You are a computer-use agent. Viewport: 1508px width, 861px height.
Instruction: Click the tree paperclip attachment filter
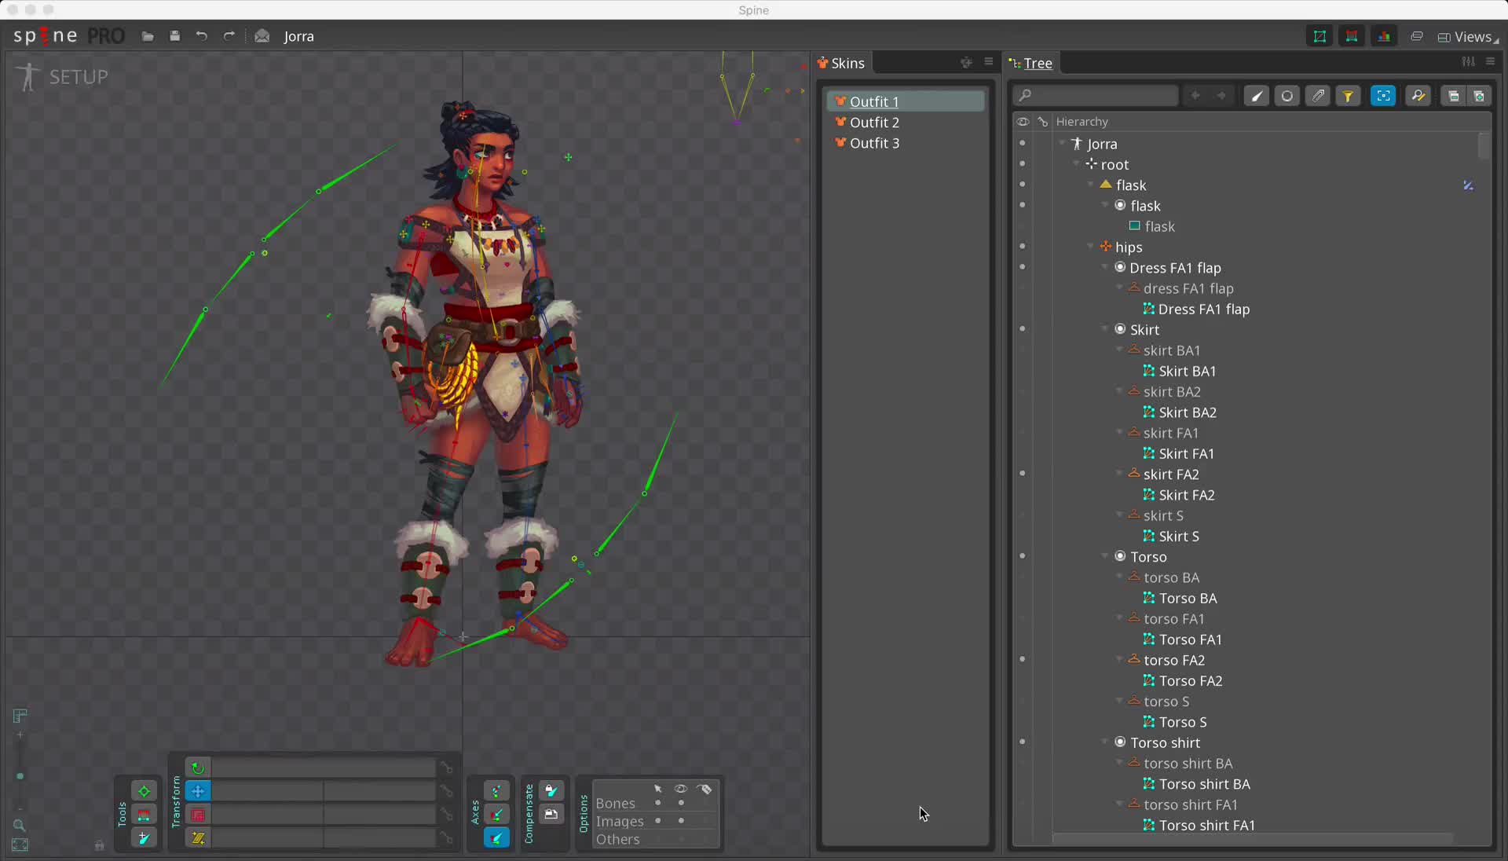coord(1318,96)
